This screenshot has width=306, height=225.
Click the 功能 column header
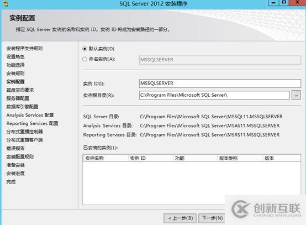pyautogui.click(x=195, y=158)
